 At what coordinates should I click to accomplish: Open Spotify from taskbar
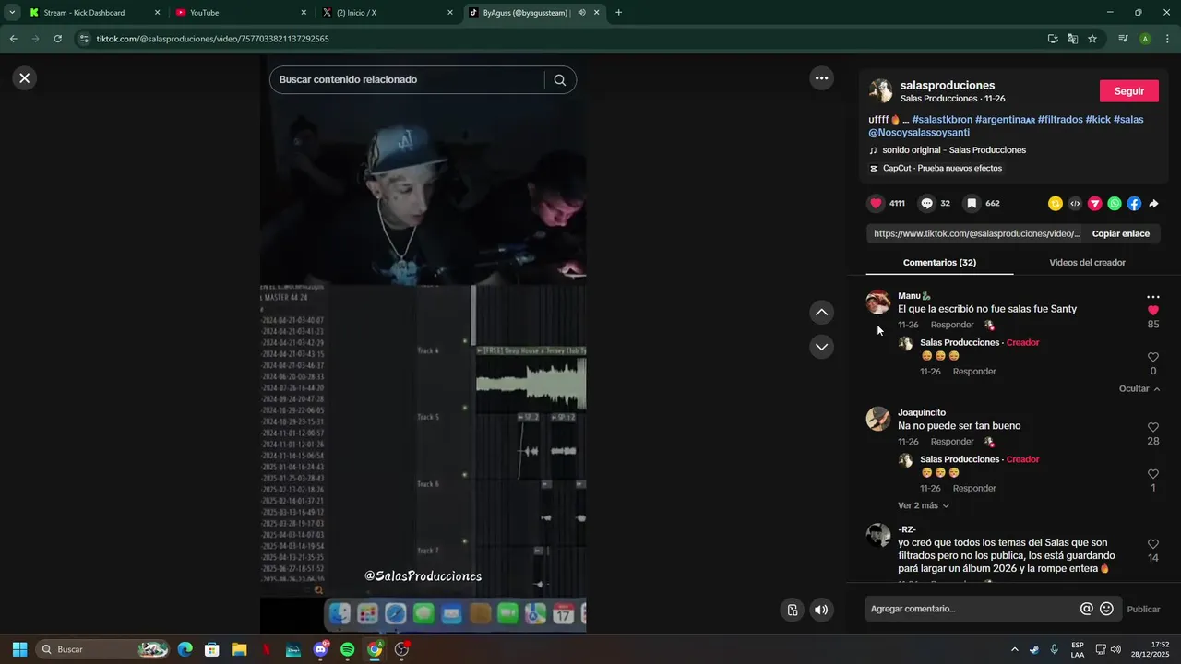[347, 649]
